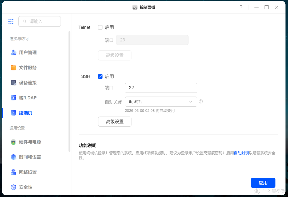288x197 pixels.
Task: Select 终端机 in the sidebar
Action: pyautogui.click(x=26, y=113)
